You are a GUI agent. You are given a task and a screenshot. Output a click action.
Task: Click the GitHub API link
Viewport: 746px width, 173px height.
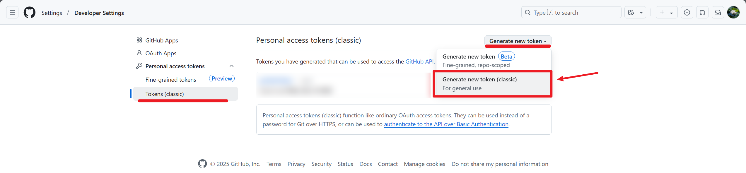419,61
